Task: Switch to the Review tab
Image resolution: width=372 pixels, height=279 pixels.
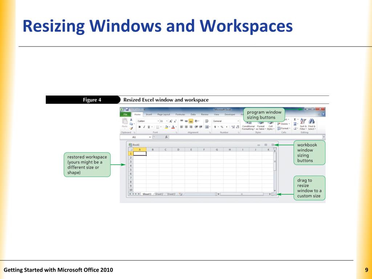Action: pyautogui.click(x=205, y=114)
